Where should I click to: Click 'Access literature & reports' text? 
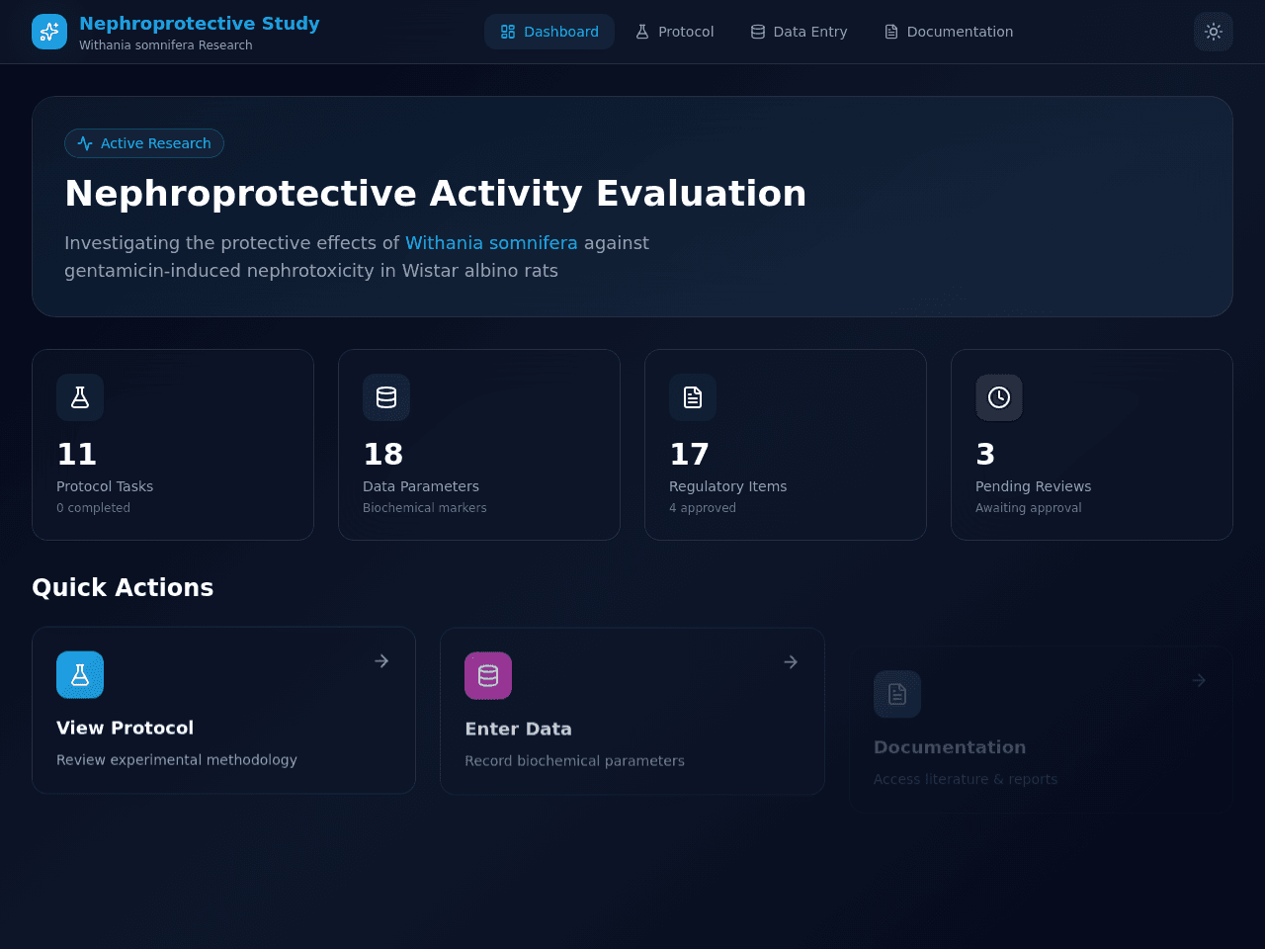tap(966, 780)
